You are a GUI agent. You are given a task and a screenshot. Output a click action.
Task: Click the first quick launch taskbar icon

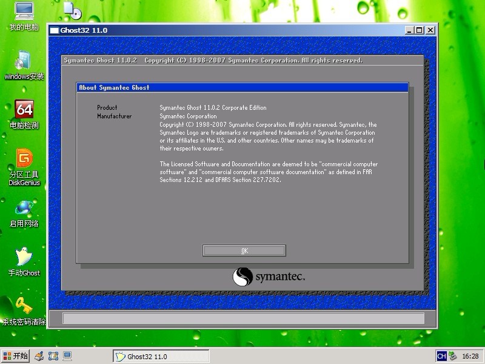tap(39, 356)
